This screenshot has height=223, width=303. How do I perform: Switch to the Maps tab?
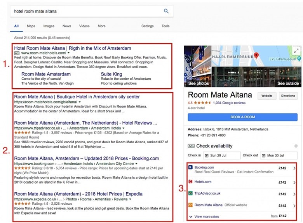pos(31,26)
